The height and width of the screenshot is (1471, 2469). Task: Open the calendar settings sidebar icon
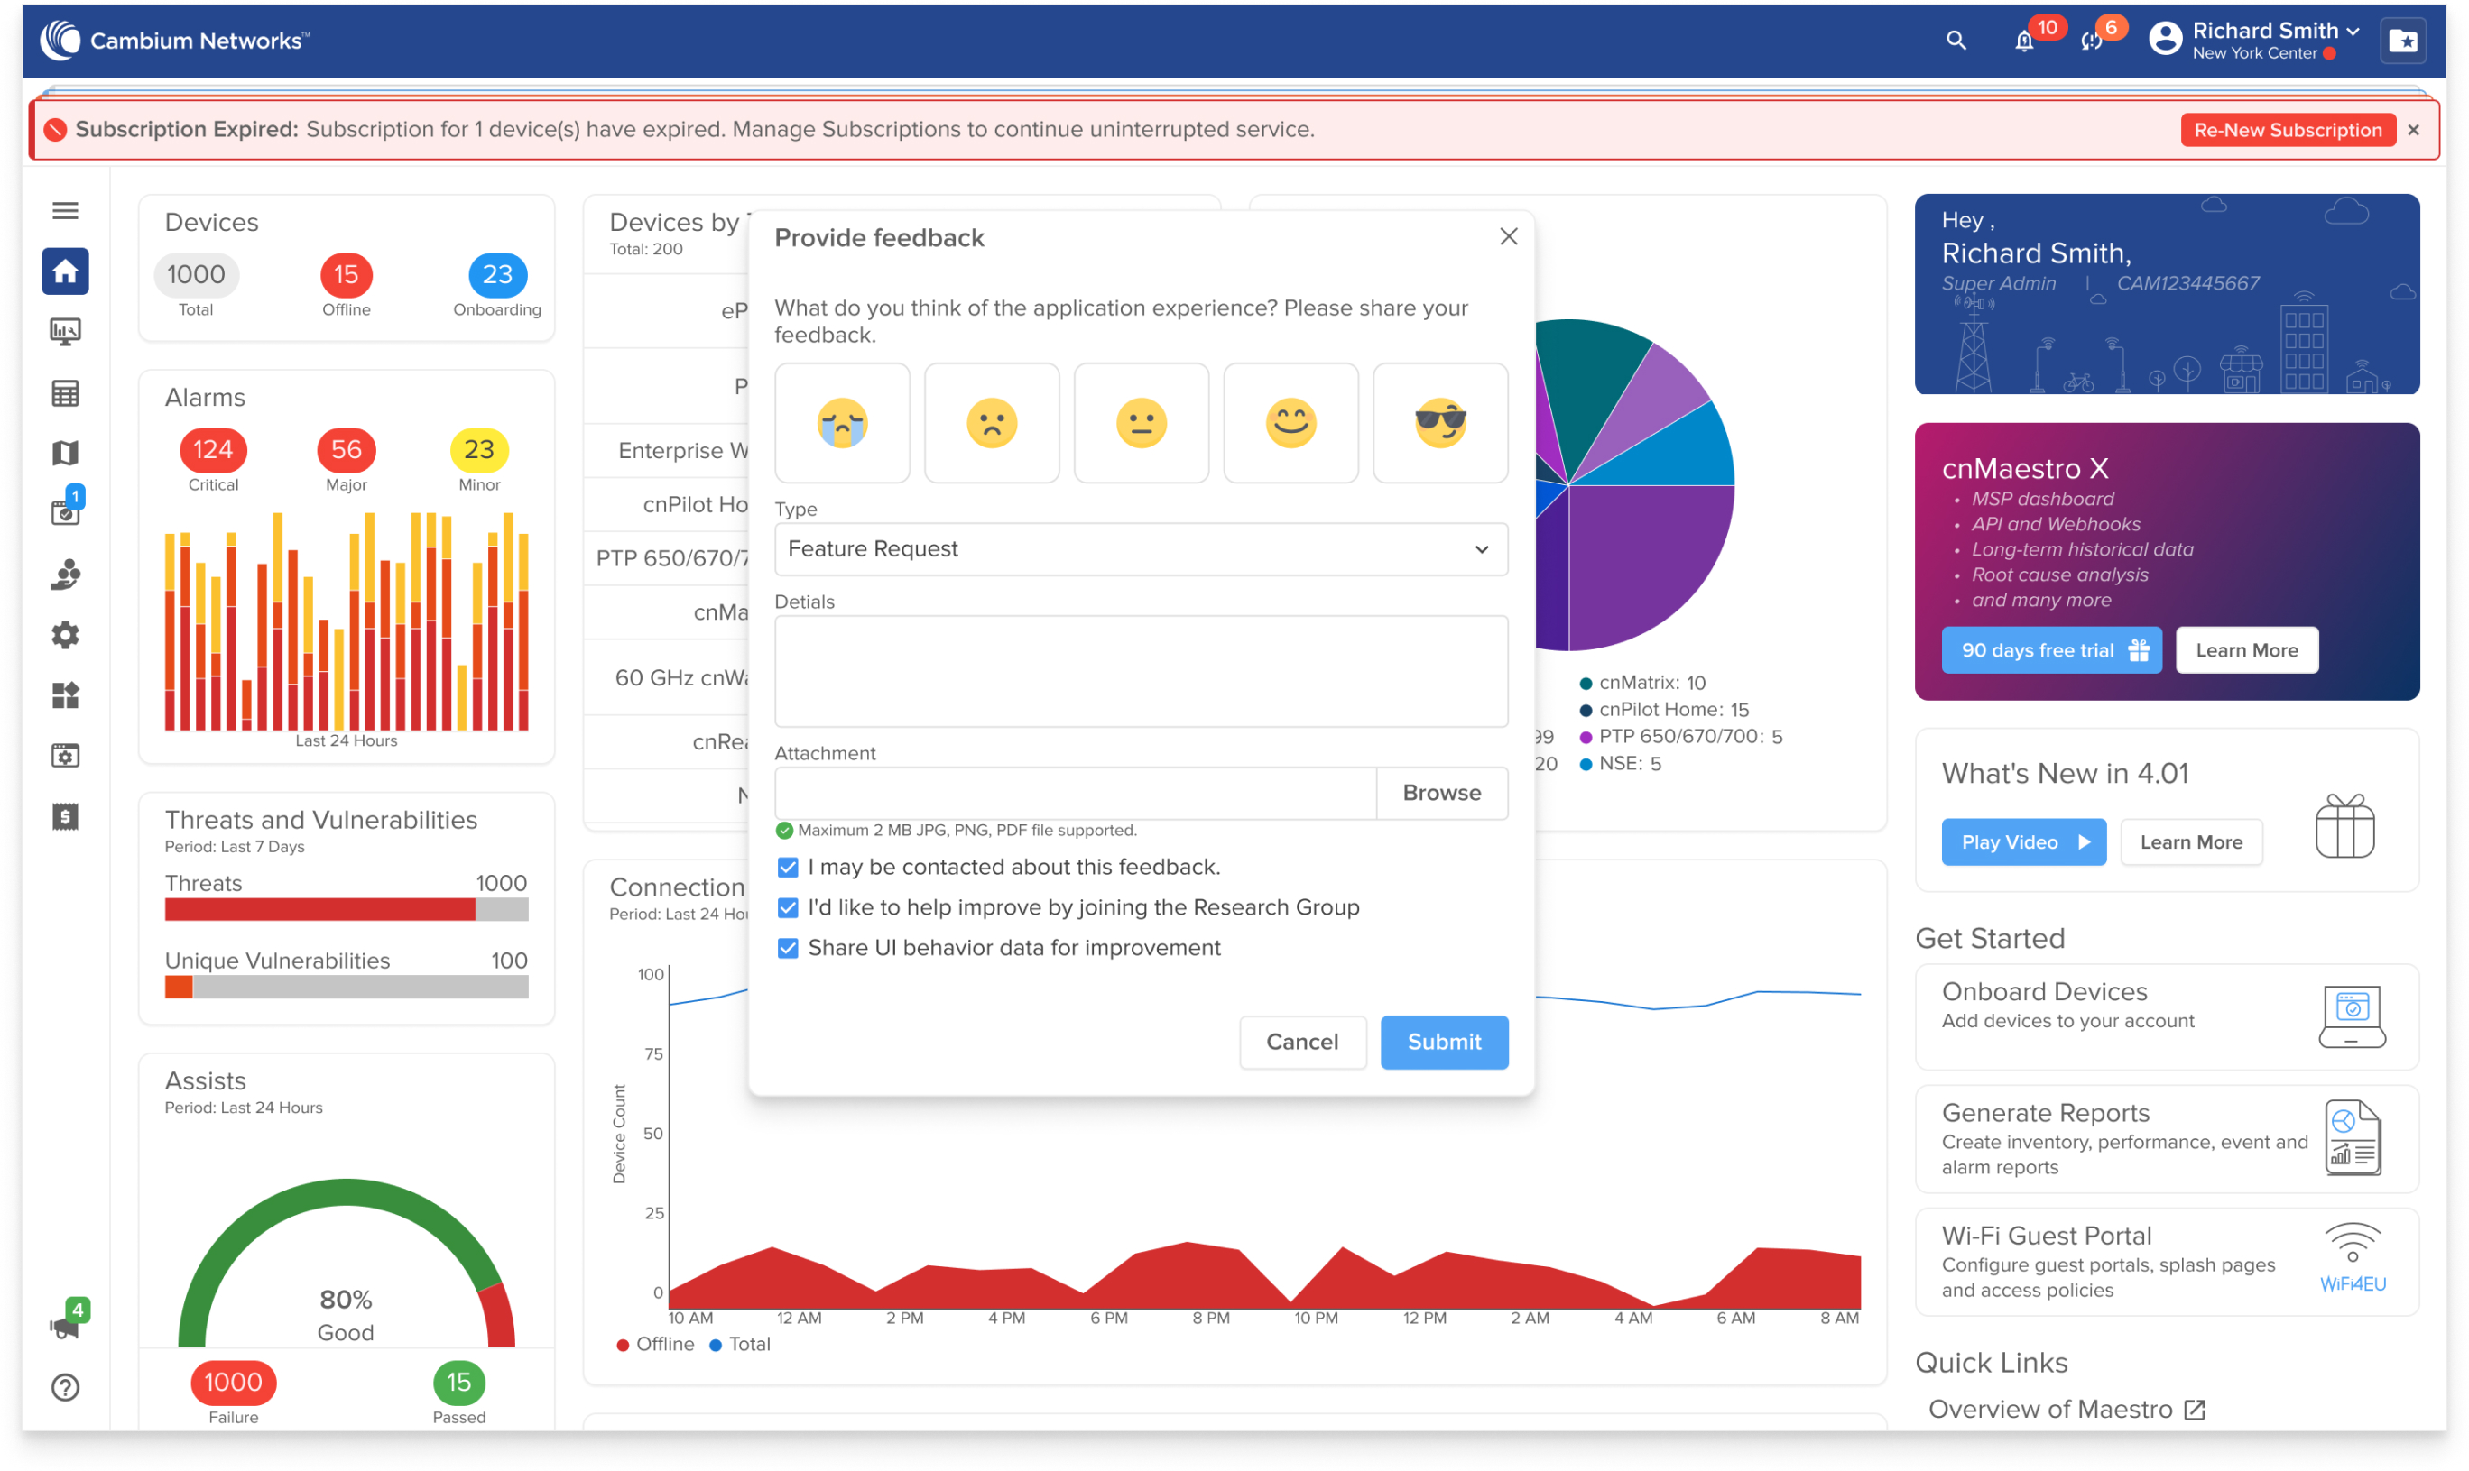66,757
